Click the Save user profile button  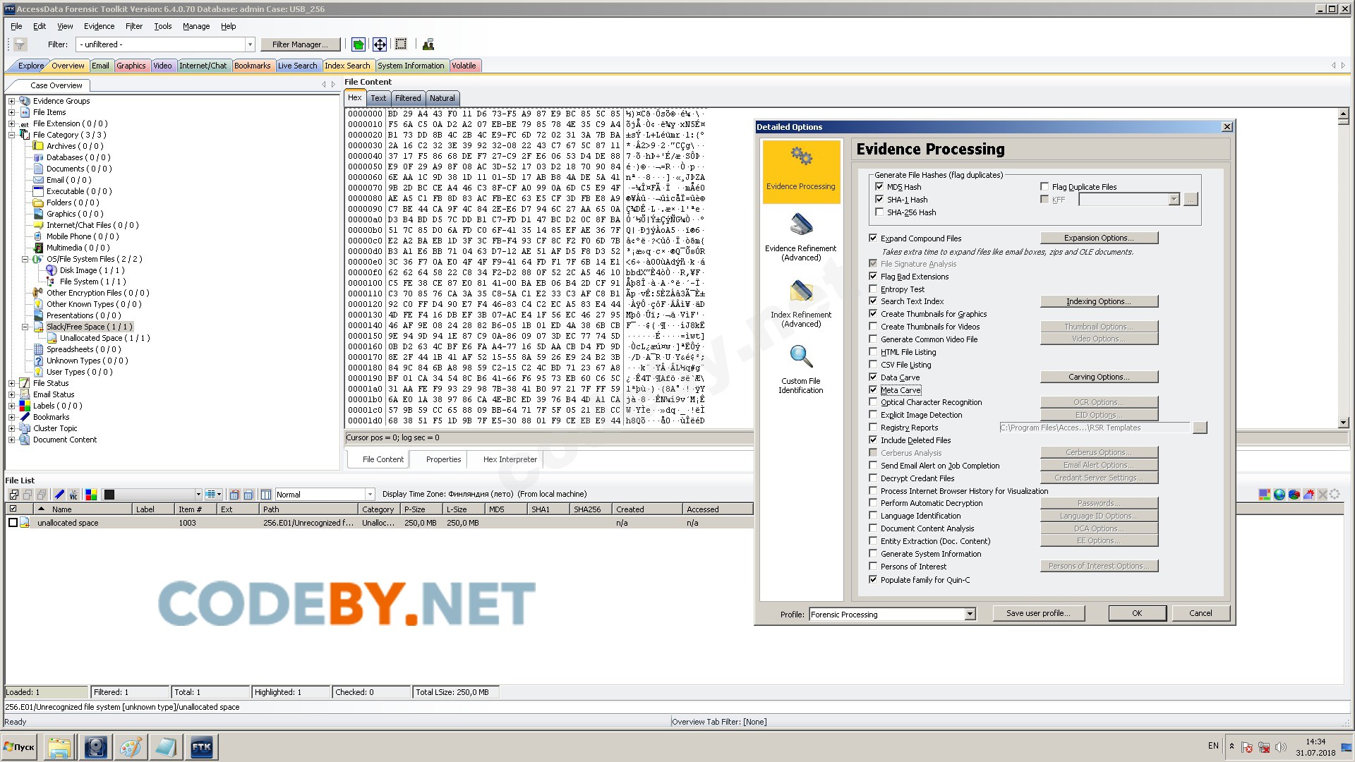(x=1037, y=613)
